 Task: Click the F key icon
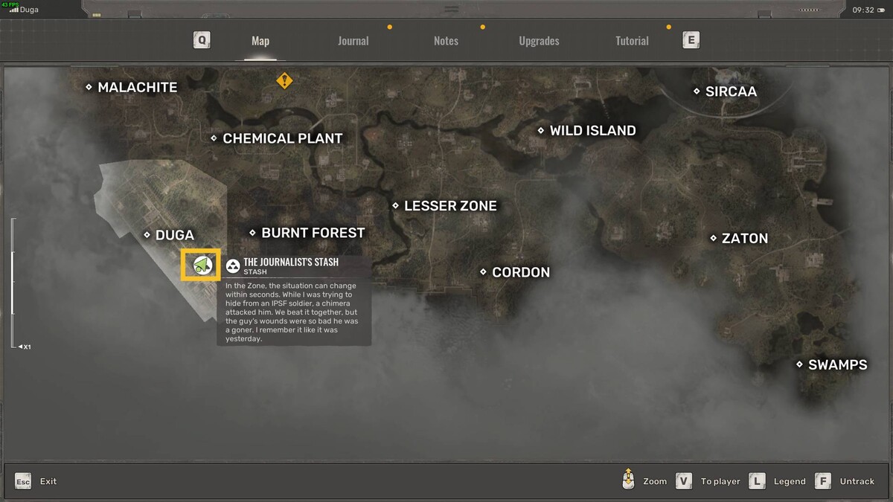pyautogui.click(x=823, y=481)
